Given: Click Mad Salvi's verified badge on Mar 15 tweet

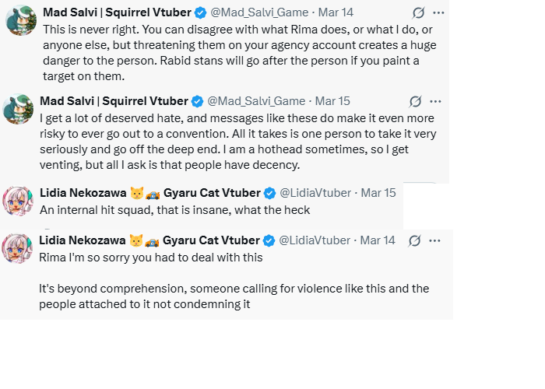Looking at the screenshot, I should [x=197, y=101].
